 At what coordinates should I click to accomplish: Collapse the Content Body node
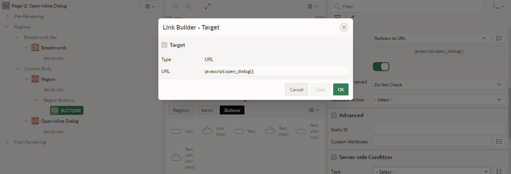(17, 69)
